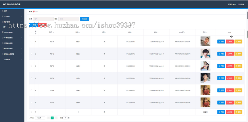Open the photo thumbnail of 用户3
The height and width of the screenshot is (122, 248).
pos(205,66)
